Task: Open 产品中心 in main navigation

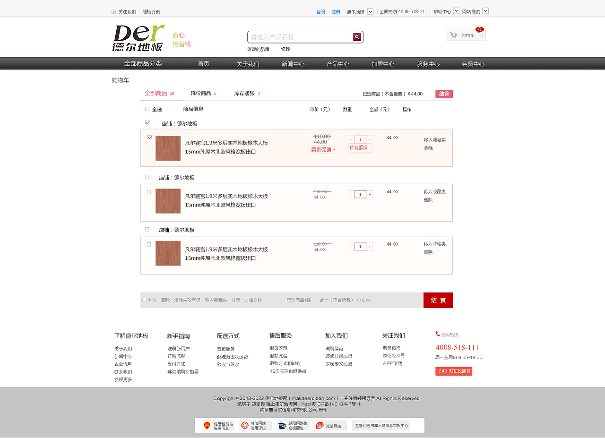Action: click(x=338, y=64)
